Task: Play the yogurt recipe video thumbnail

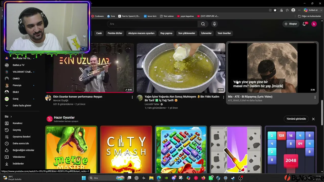Action: (x=181, y=68)
